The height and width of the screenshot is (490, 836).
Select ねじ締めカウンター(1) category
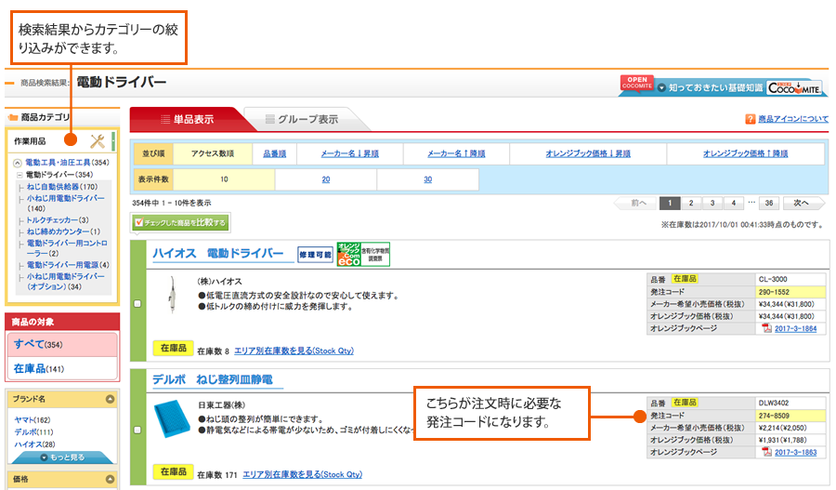(63, 232)
